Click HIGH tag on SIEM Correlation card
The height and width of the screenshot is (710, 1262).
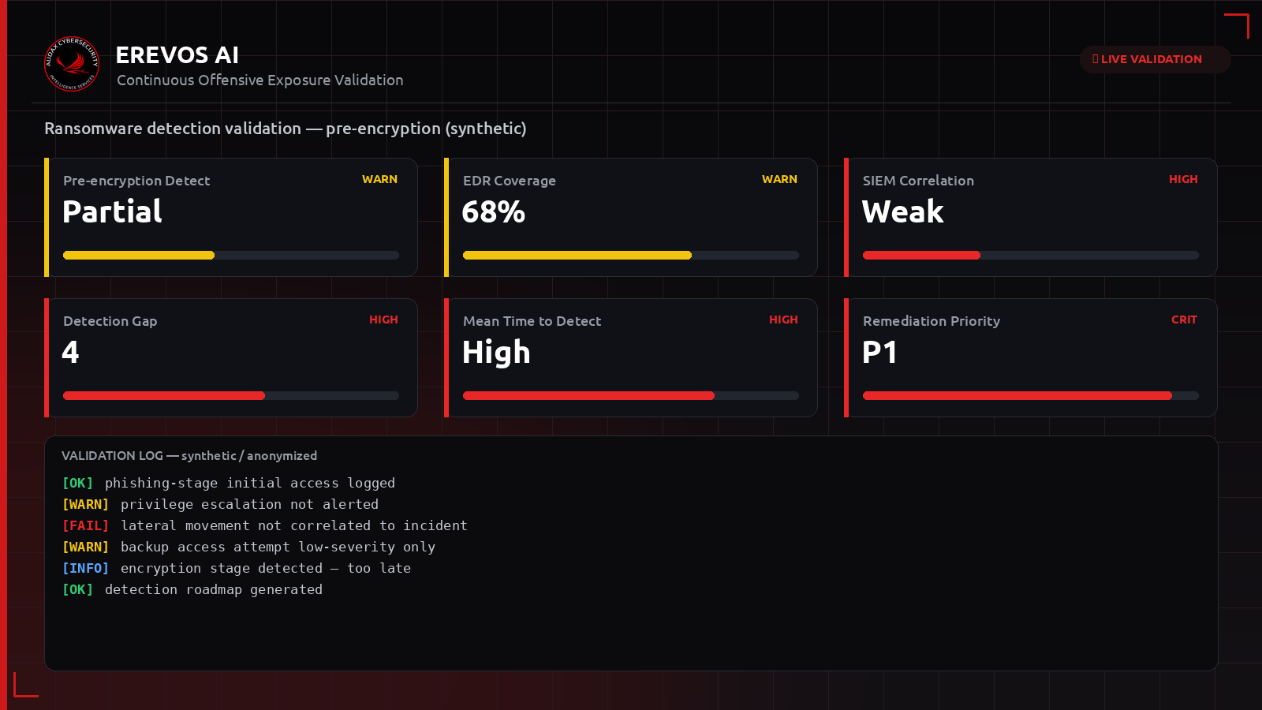coord(1183,179)
